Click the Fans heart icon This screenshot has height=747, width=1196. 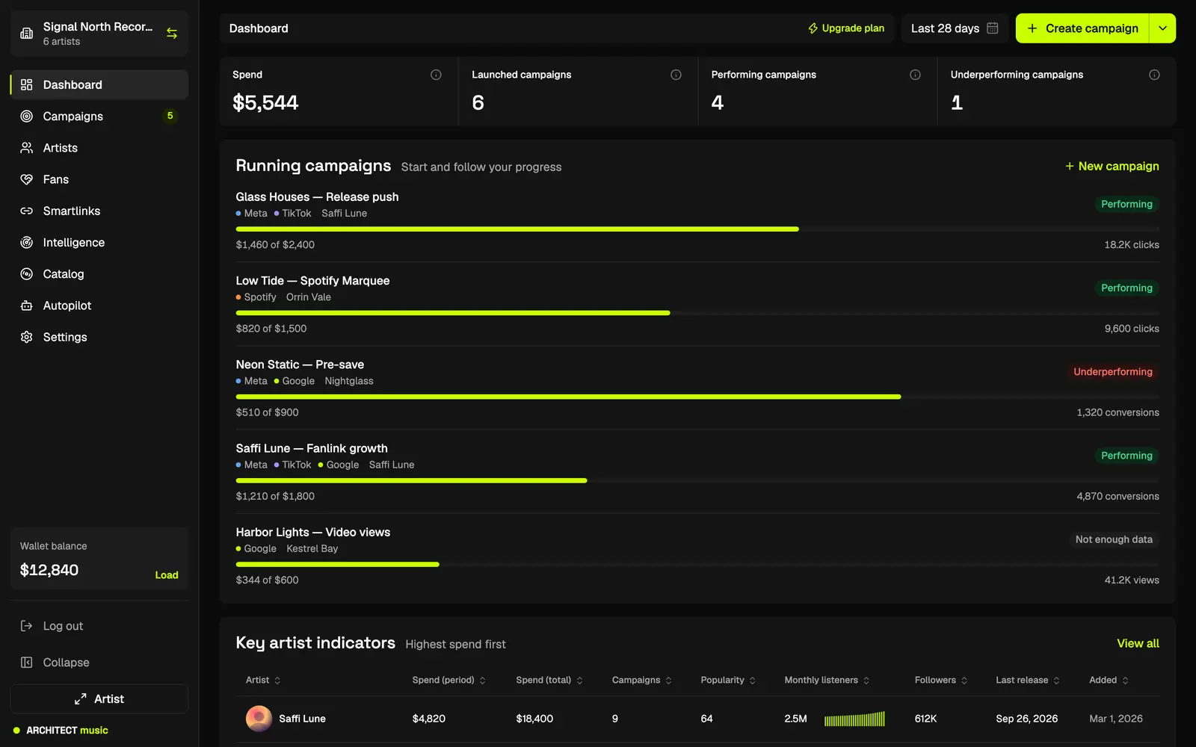click(x=27, y=179)
